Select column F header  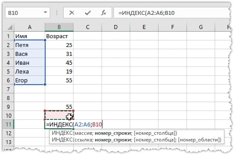pyautogui.click(x=173, y=27)
